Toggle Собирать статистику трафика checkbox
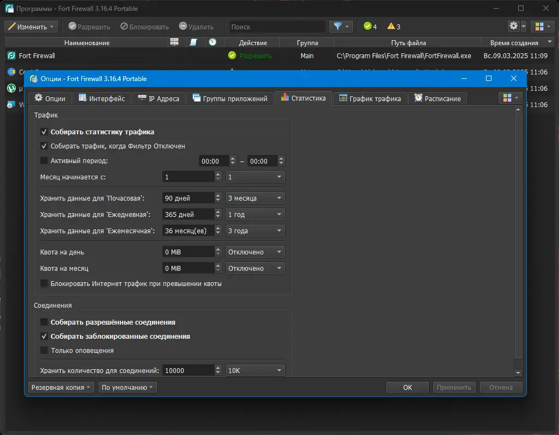 pos(44,132)
